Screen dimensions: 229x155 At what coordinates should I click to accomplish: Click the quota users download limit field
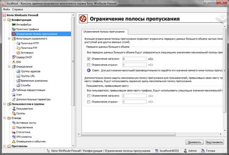click(134, 96)
